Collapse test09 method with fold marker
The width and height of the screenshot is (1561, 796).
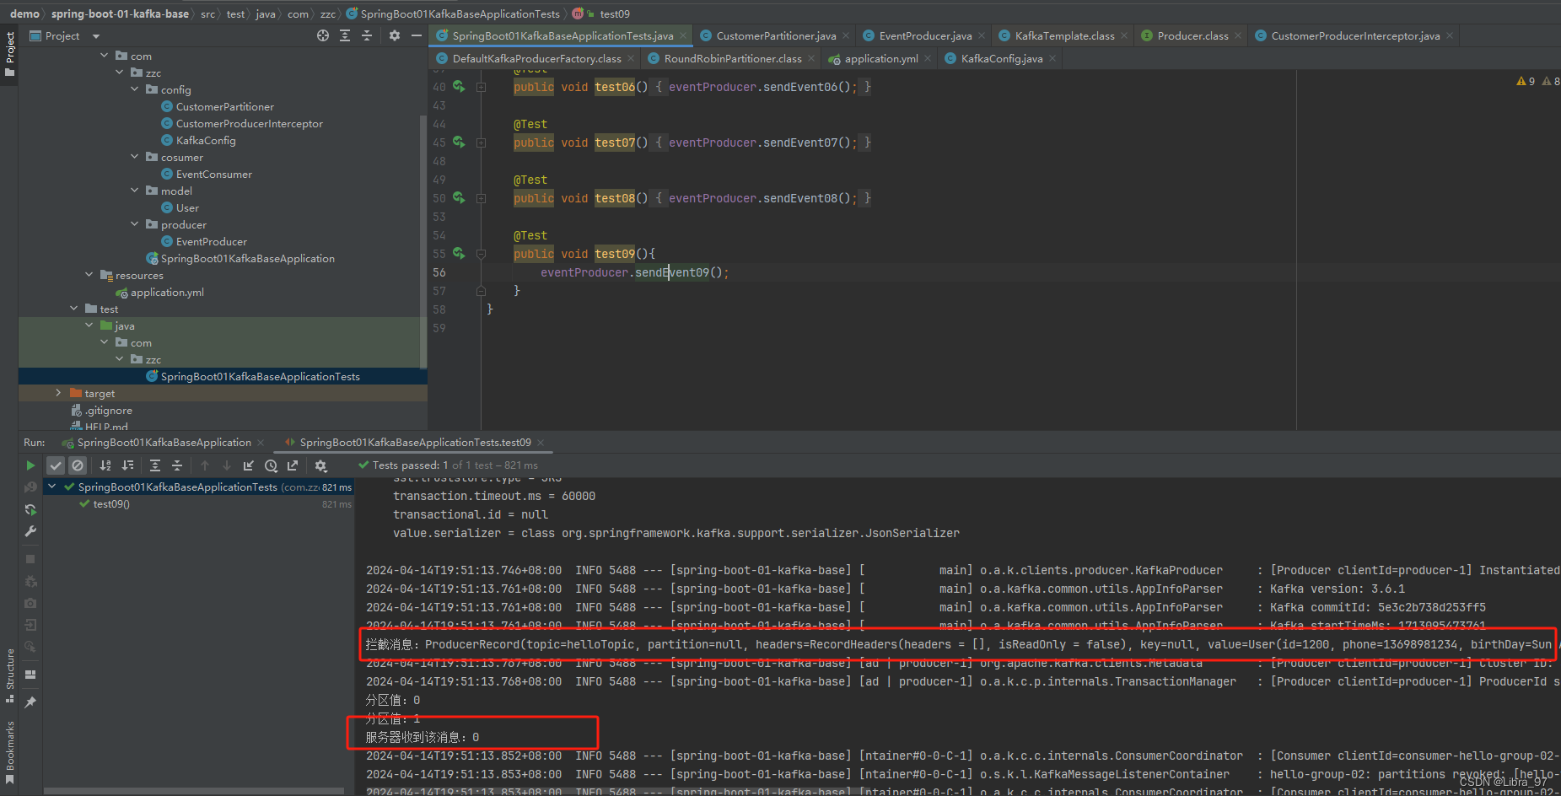click(481, 254)
